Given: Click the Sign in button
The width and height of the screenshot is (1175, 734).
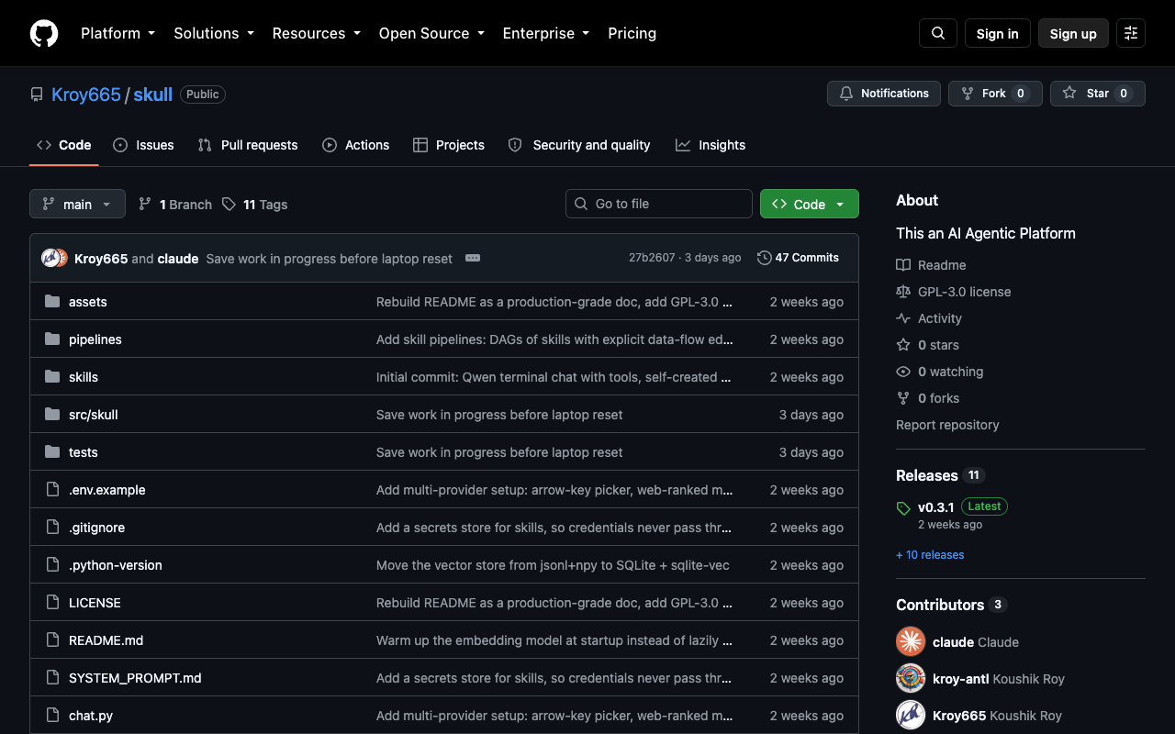Looking at the screenshot, I should 998,33.
